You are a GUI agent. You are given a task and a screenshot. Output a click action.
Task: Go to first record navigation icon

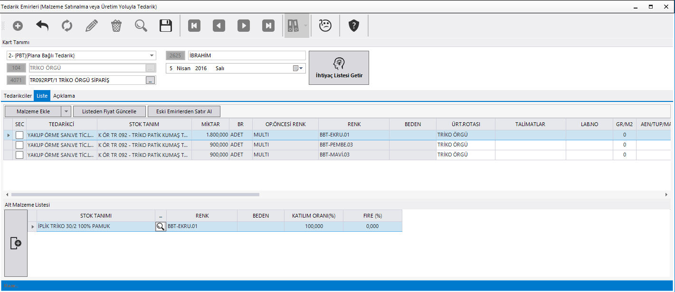pos(194,26)
